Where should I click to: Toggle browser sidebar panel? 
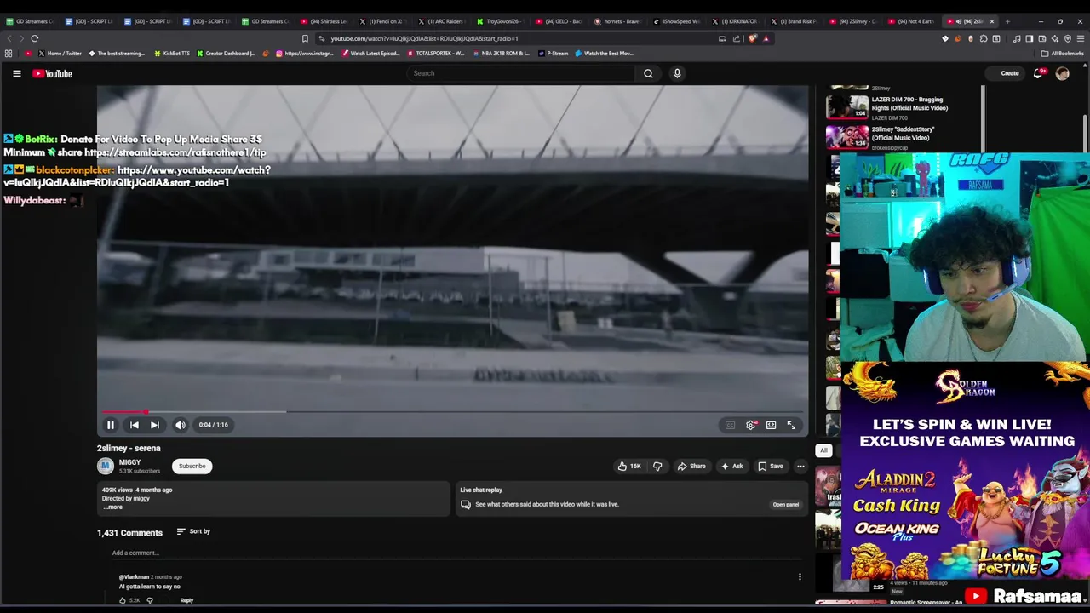click(1029, 38)
